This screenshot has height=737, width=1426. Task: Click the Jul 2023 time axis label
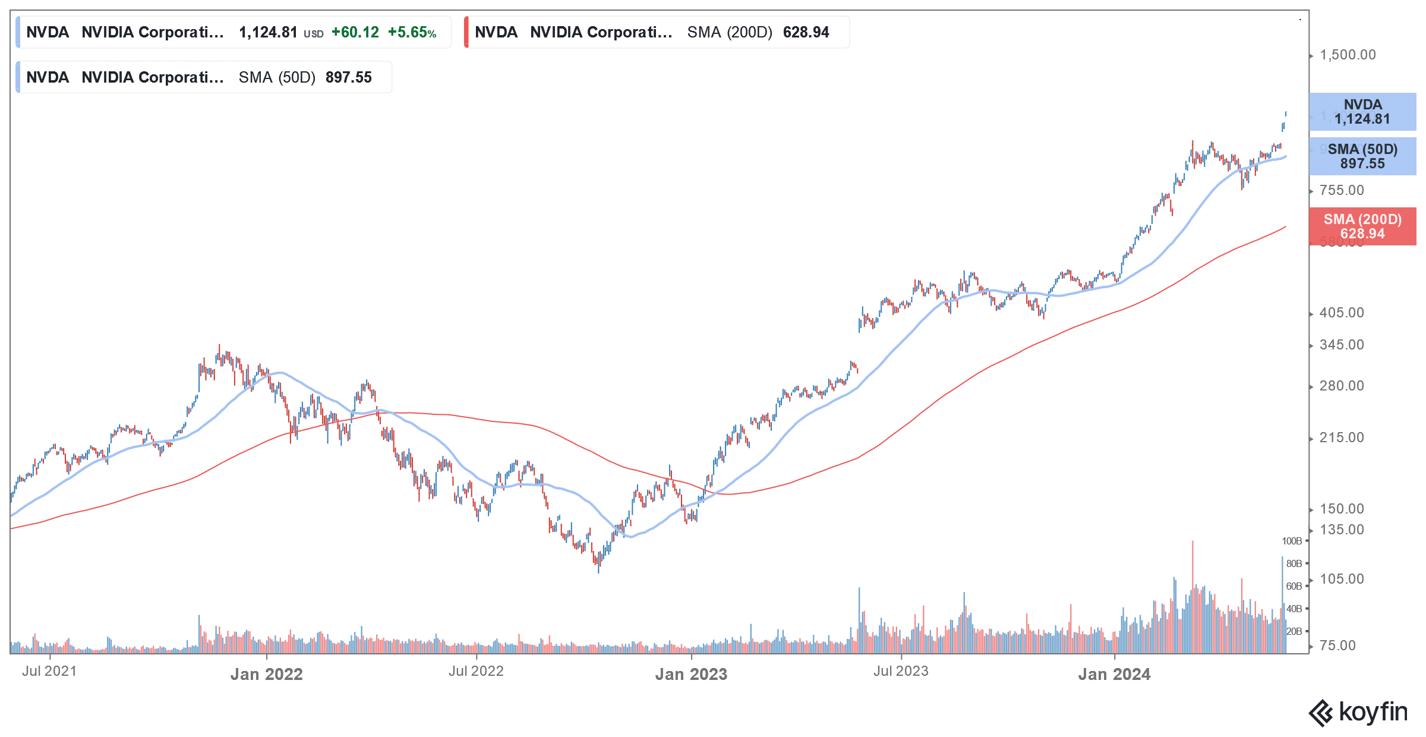click(901, 671)
